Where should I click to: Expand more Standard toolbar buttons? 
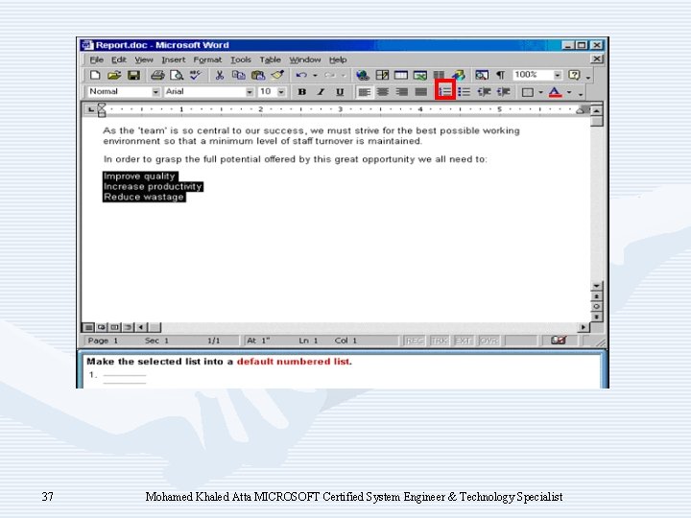pos(588,77)
